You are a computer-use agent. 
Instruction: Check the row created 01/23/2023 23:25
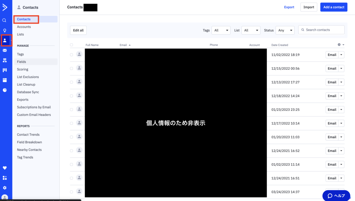click(x=71, y=110)
